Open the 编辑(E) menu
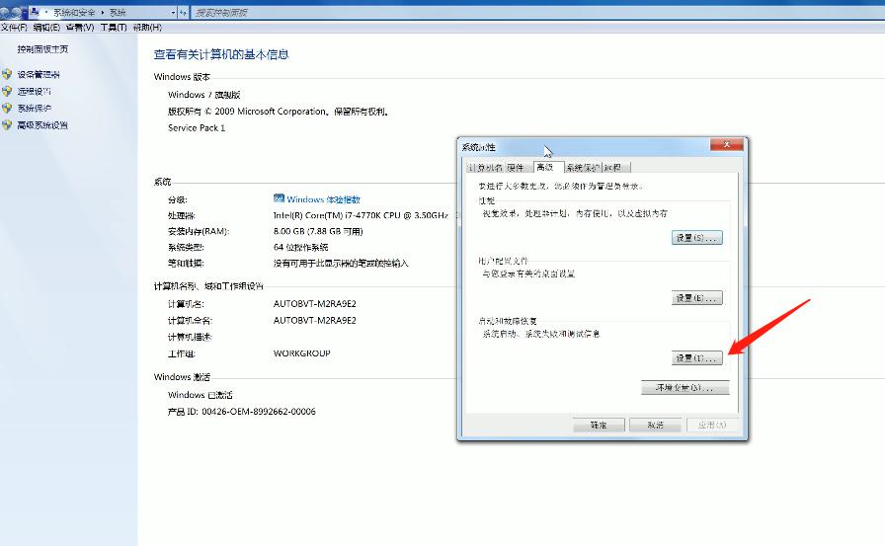Screen dimensions: 885x546 46,27
